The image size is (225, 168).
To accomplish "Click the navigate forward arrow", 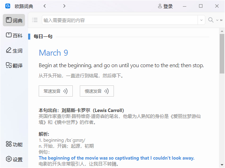I will 64,6.
